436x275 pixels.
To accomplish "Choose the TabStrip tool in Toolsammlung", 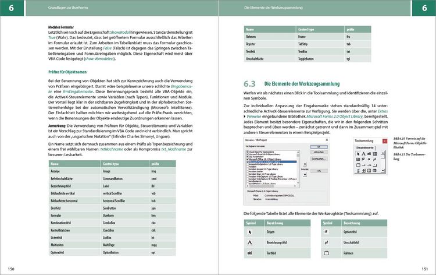I will [369, 165].
